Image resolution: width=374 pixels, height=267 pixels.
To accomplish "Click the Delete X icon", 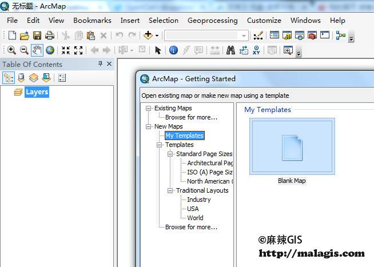I will (x=104, y=36).
